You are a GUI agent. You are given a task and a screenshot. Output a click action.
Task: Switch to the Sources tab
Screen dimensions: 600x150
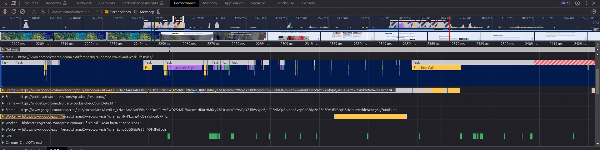click(x=32, y=3)
